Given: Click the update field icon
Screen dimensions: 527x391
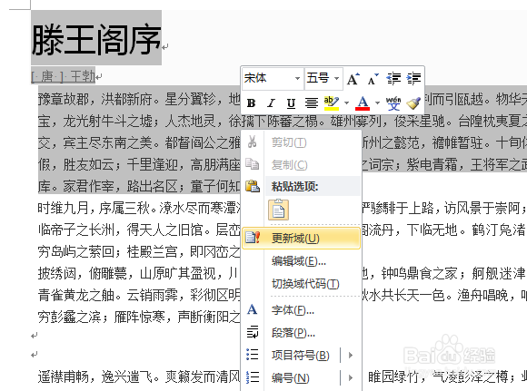Looking at the screenshot, I should pyautogui.click(x=253, y=238).
